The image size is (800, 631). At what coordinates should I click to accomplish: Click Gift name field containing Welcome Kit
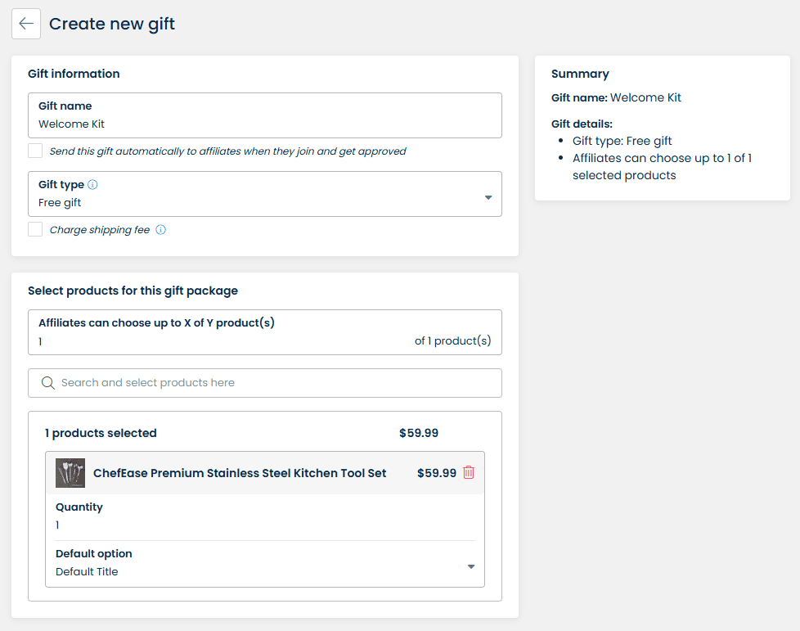point(264,124)
